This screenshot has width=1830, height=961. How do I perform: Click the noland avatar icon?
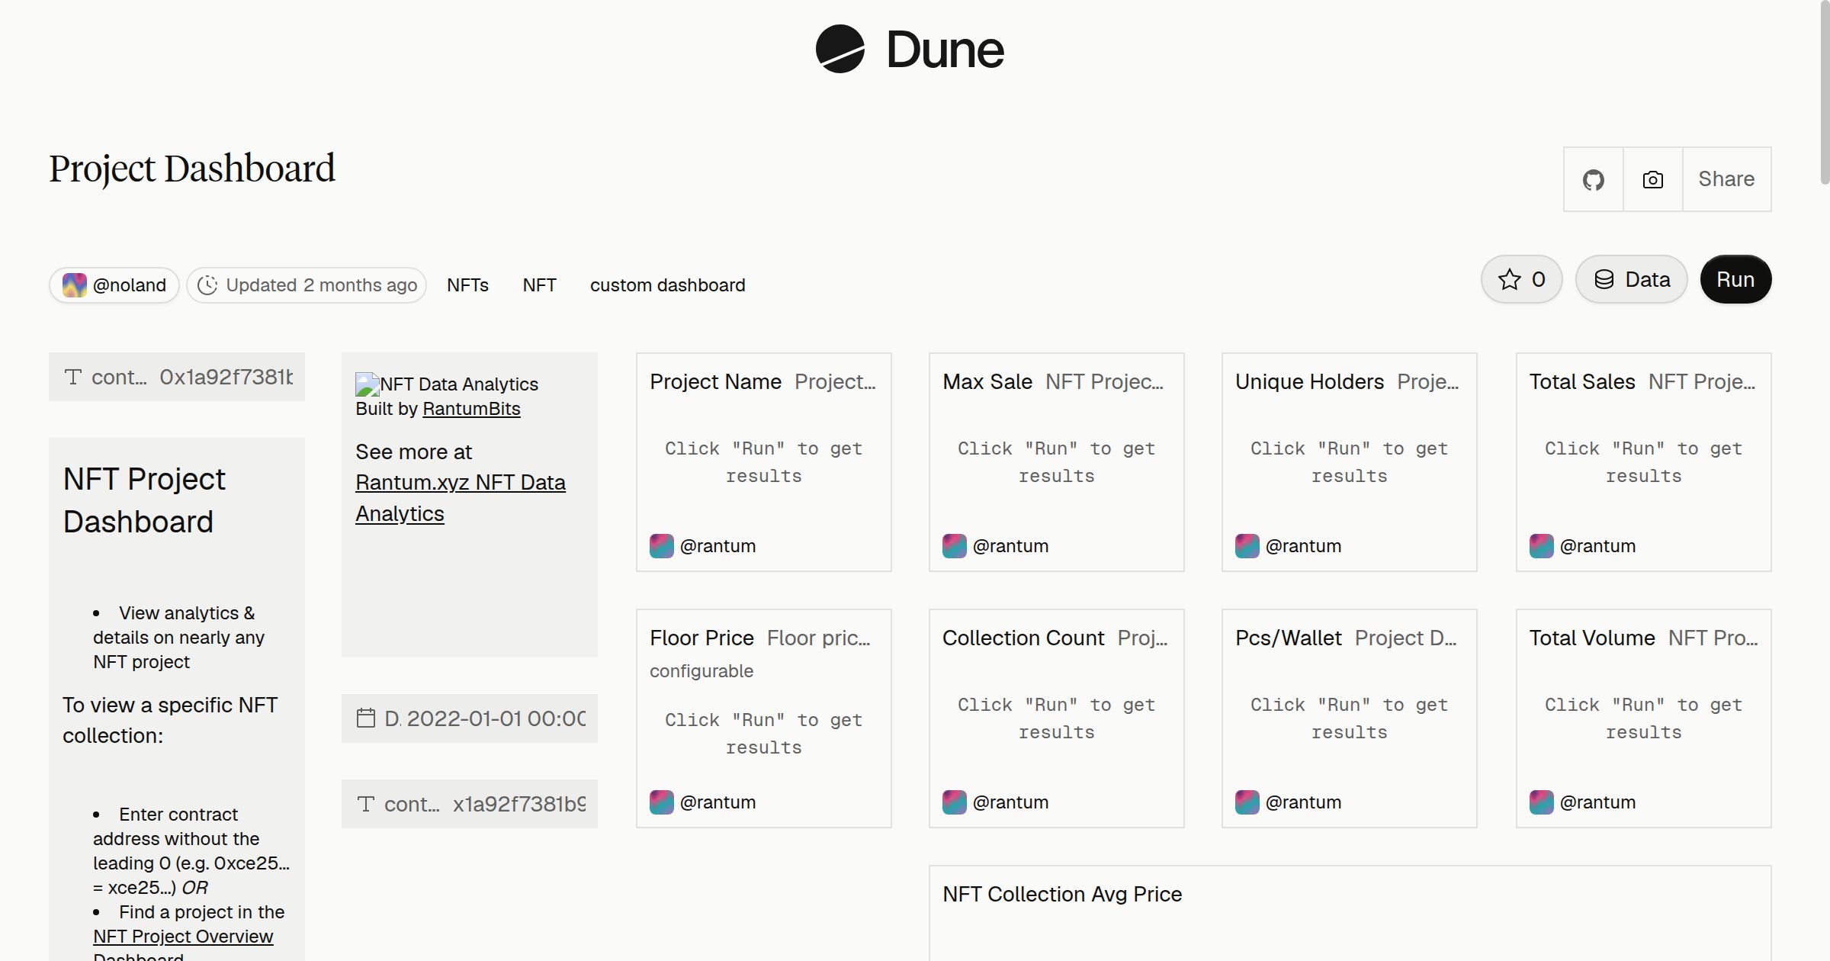pyautogui.click(x=75, y=285)
